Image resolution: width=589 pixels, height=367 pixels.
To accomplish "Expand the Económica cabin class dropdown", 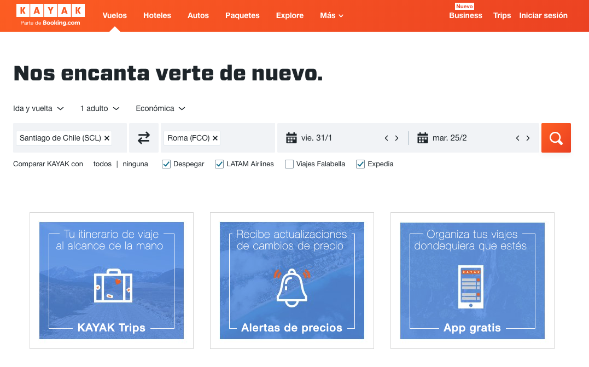I will 160,108.
